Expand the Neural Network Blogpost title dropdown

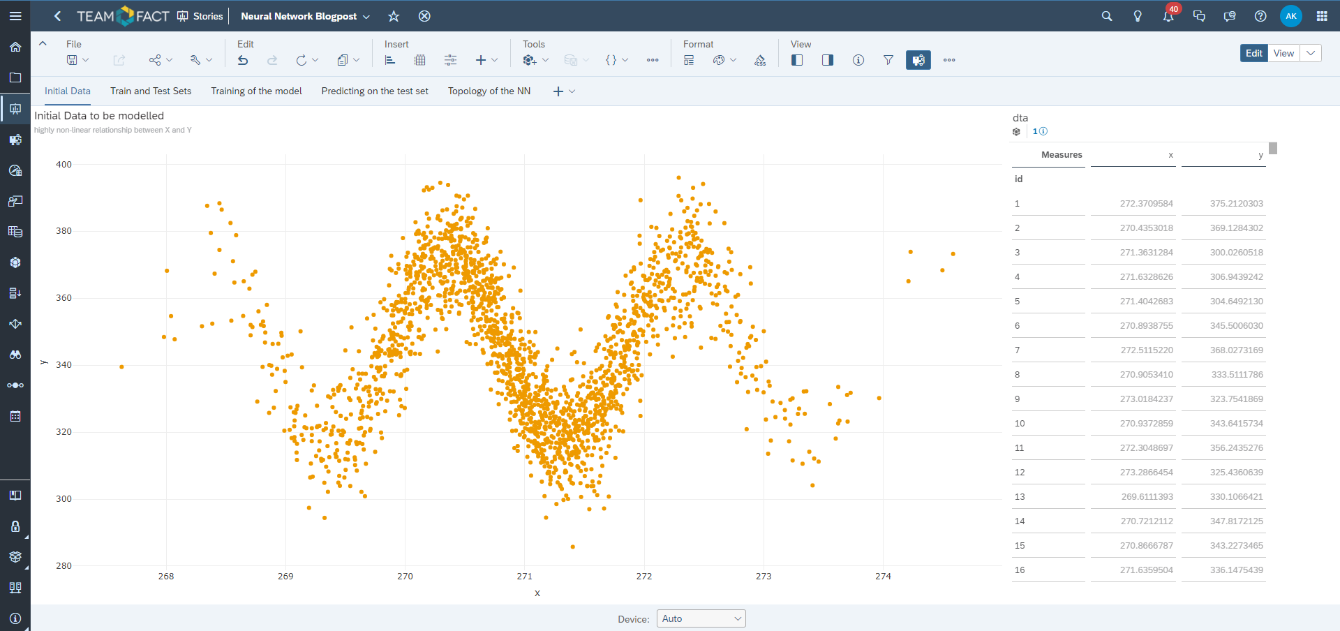tap(366, 17)
